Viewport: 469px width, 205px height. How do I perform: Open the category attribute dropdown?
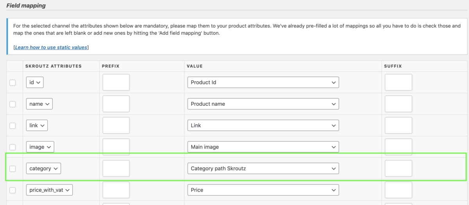click(43, 168)
